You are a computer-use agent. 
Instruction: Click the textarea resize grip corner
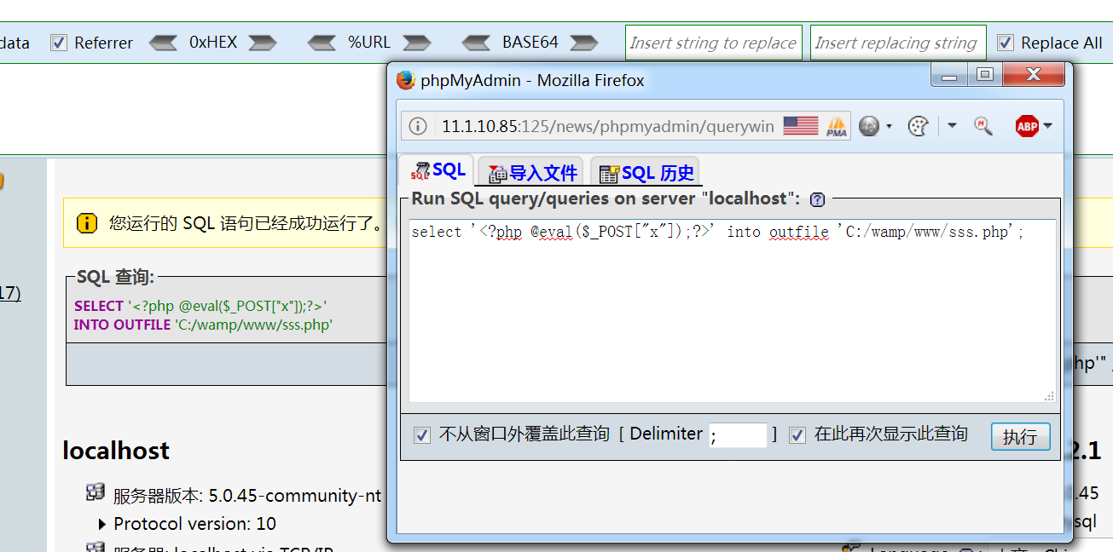(x=1049, y=396)
